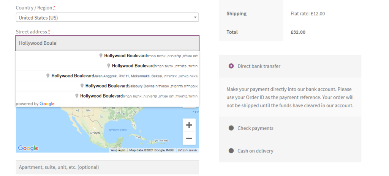The width and height of the screenshot is (389, 176).
Task: Click pin icon of Florida Hollywood Boulevard suggestion
Action: click(108, 66)
